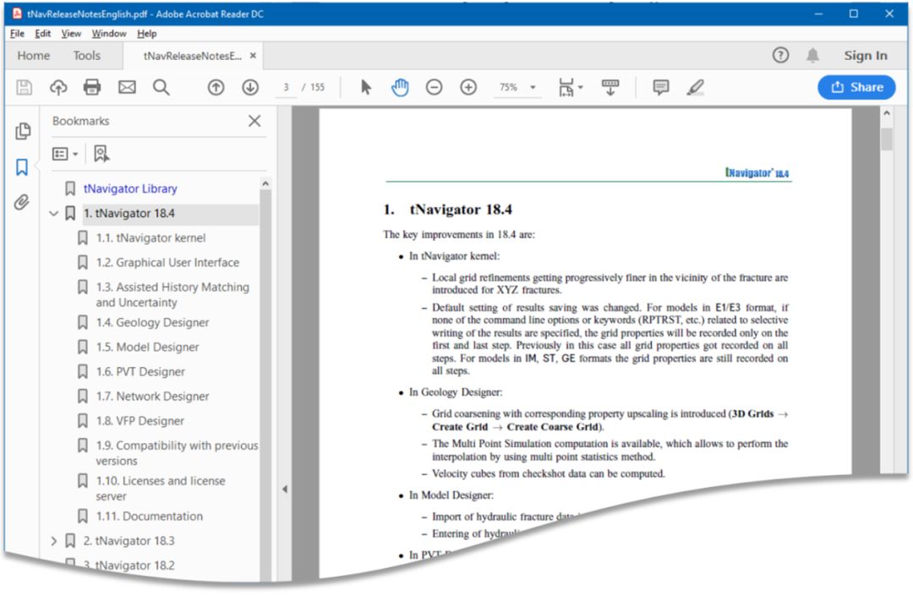The width and height of the screenshot is (913, 596).
Task: Open bookmark options menu
Action: point(65,154)
